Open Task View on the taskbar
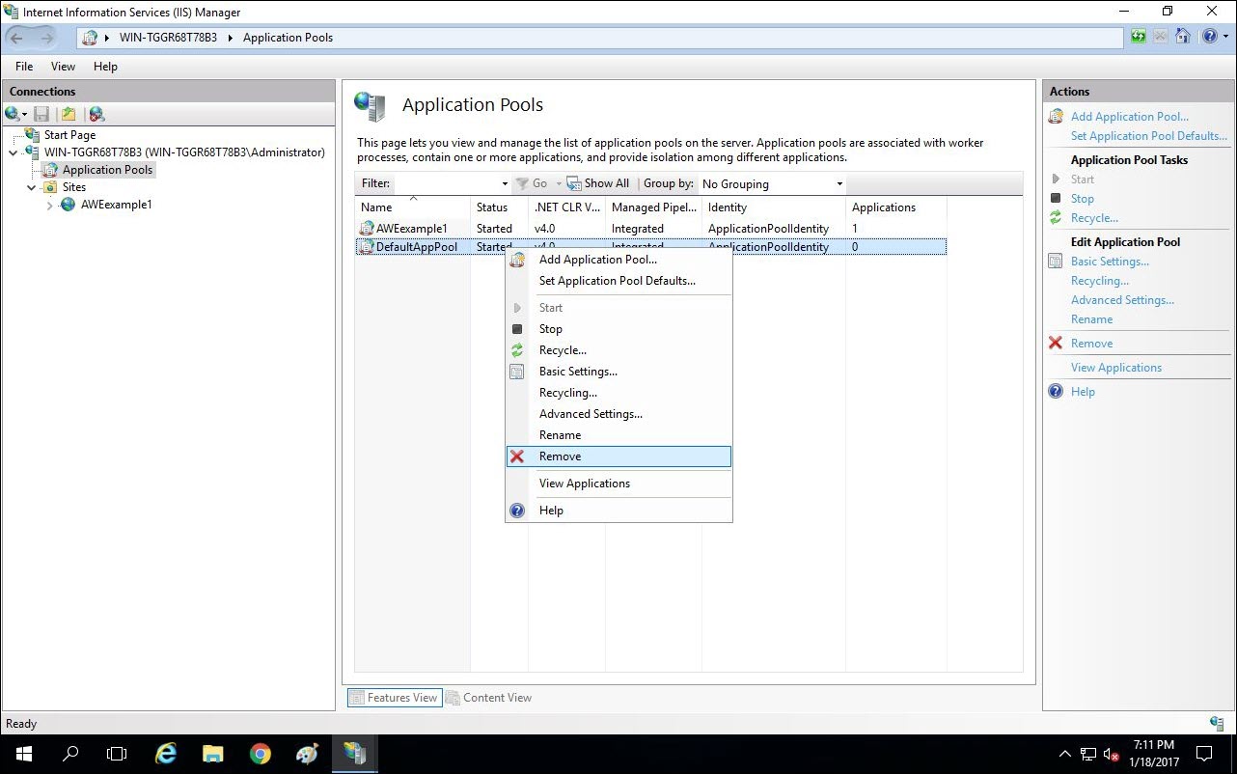This screenshot has width=1237, height=774. pos(117,754)
